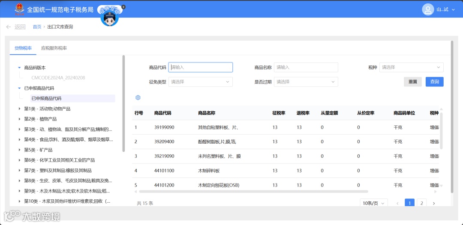
Task: Click the 商品名称 column header
Action: [x=207, y=113]
